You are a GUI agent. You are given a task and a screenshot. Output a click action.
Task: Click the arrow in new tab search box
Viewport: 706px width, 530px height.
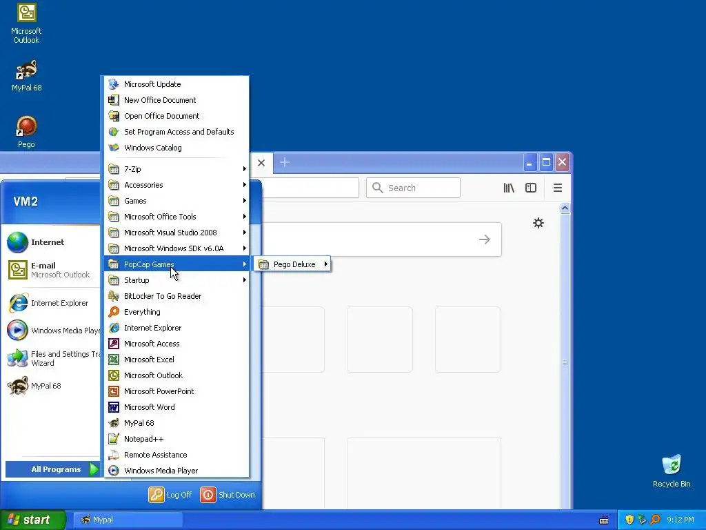coord(485,239)
